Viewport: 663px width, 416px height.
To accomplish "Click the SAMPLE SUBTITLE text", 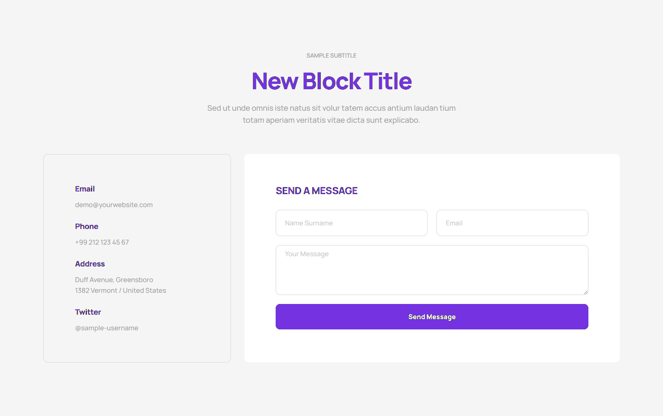I will (x=331, y=56).
